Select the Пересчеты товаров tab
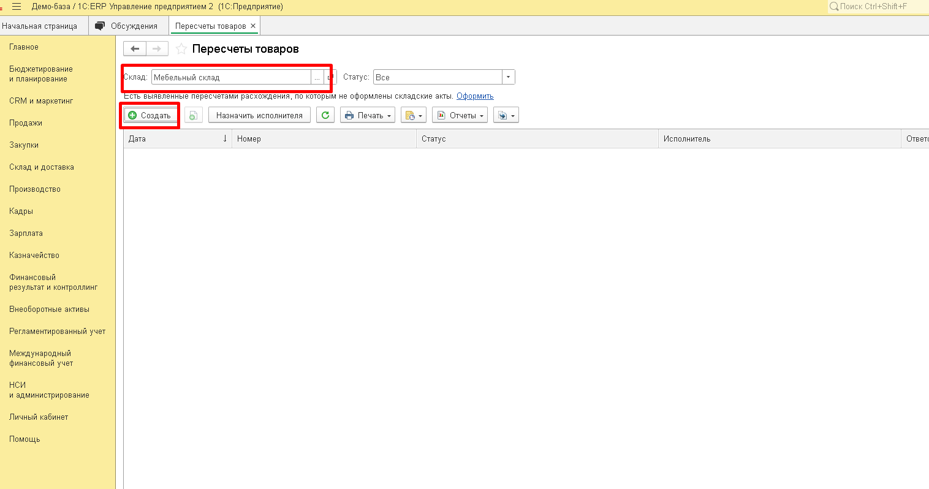 coord(210,26)
